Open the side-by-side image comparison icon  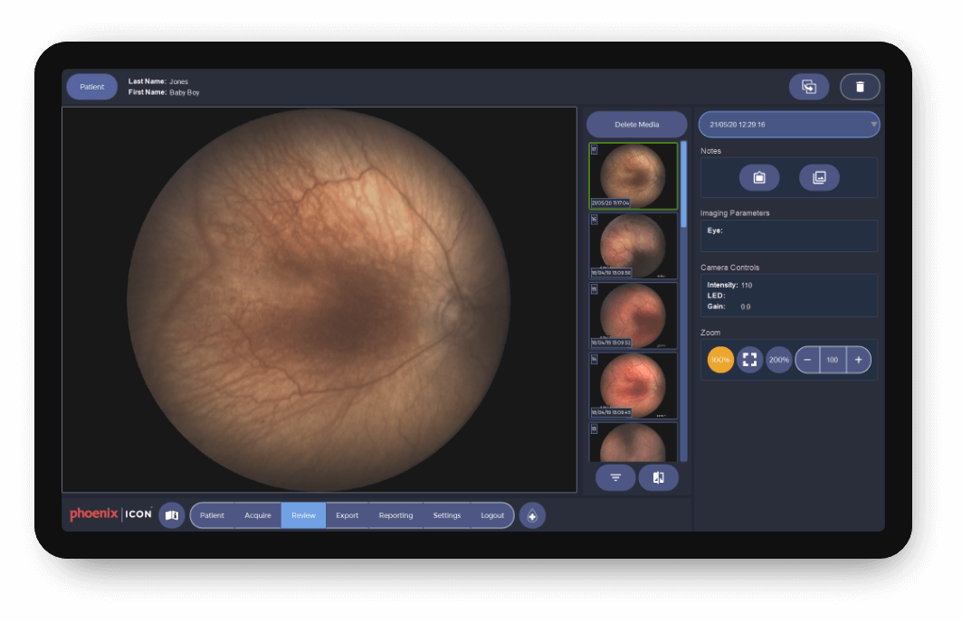(x=658, y=477)
